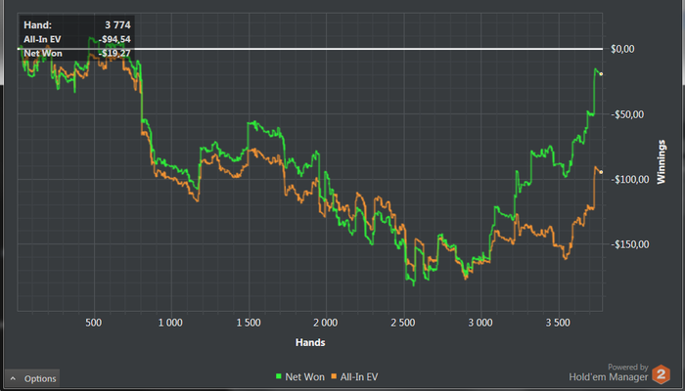Screen dimensions: 685x391
Task: Click the 3 500 hands axis label
Action: (558, 323)
